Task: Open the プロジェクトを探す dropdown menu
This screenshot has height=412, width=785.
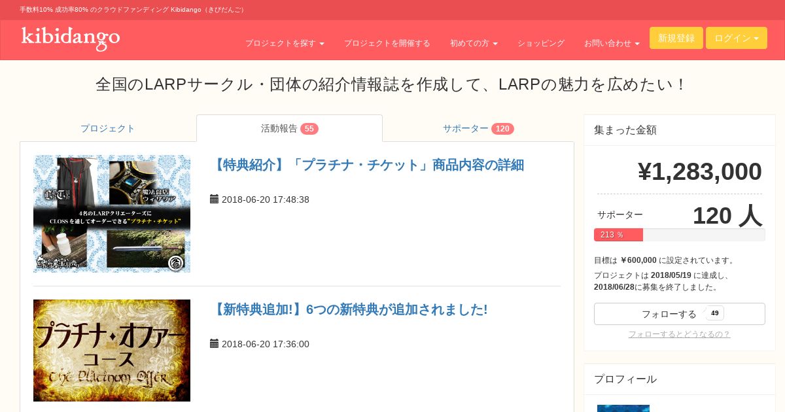Action: (x=285, y=43)
